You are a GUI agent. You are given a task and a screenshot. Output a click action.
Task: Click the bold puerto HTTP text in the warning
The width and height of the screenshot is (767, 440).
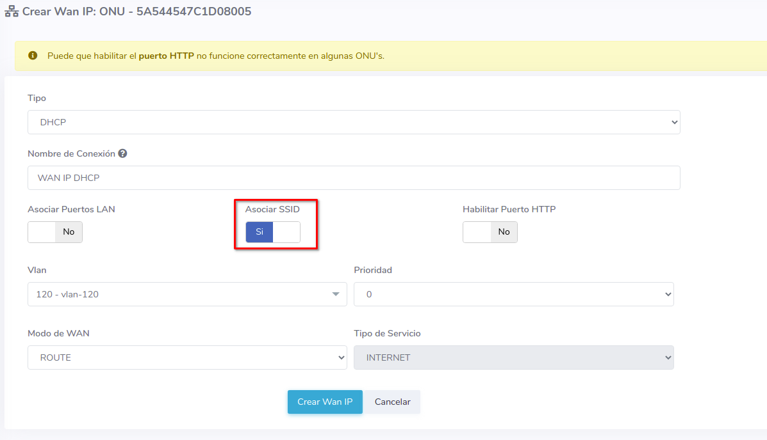tap(166, 56)
